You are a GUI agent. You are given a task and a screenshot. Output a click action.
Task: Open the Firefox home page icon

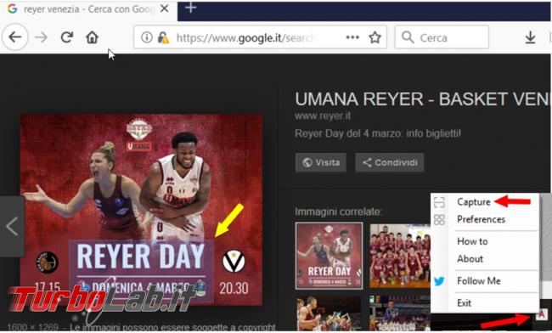tap(93, 37)
